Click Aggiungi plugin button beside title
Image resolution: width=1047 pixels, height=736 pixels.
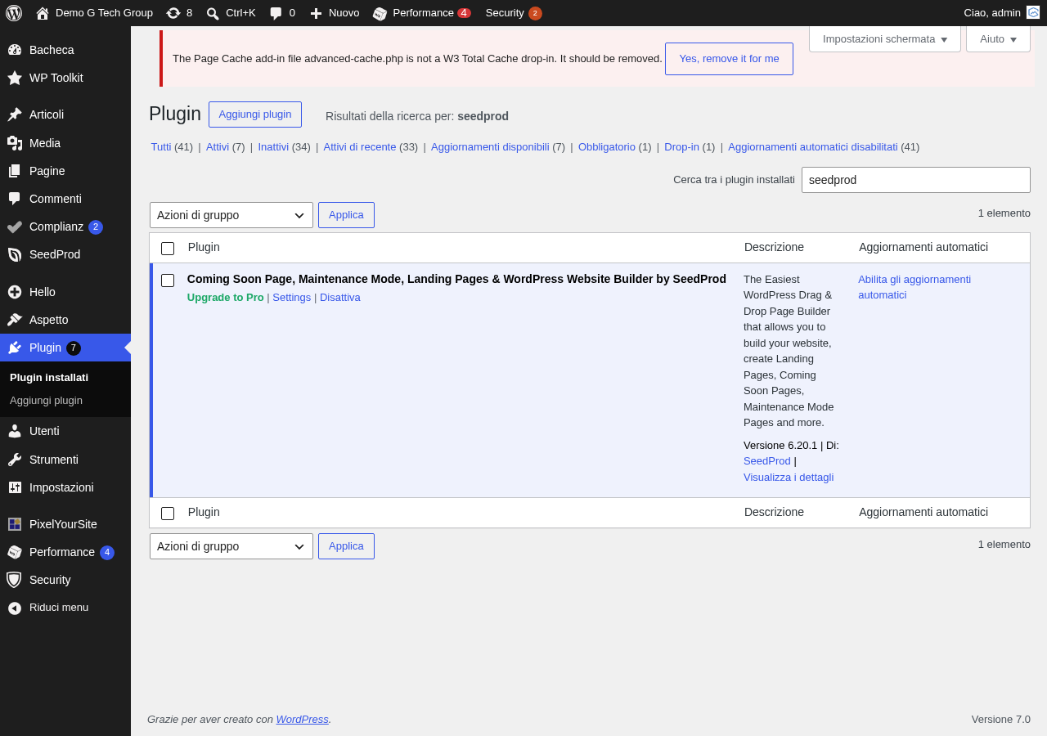pyautogui.click(x=255, y=114)
